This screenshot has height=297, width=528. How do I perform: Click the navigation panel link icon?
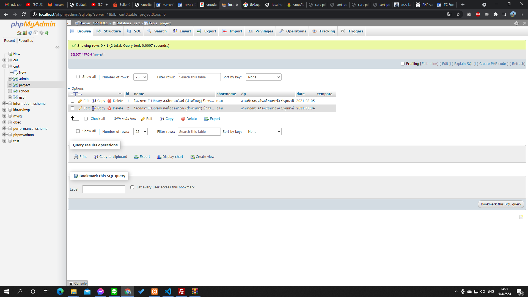click(x=57, y=47)
